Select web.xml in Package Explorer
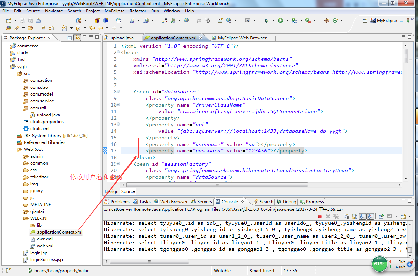418x276 pixels. (x=45, y=246)
